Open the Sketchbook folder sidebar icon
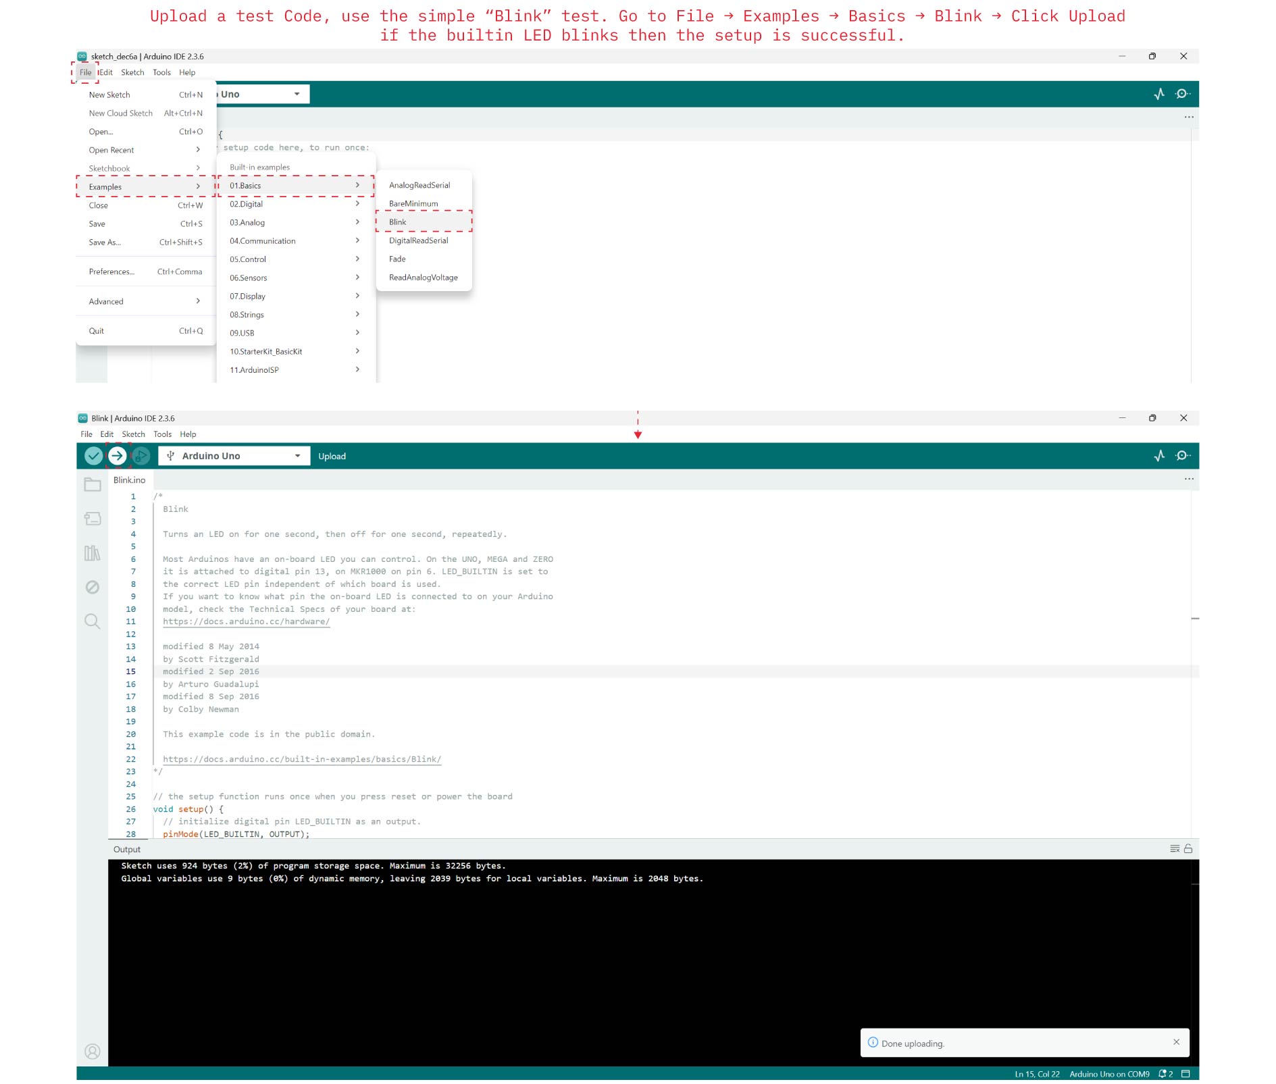The image size is (1276, 1084). point(93,484)
